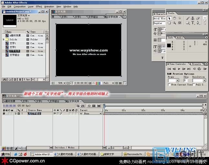Check Full Screen checkbox

[x=194, y=85]
